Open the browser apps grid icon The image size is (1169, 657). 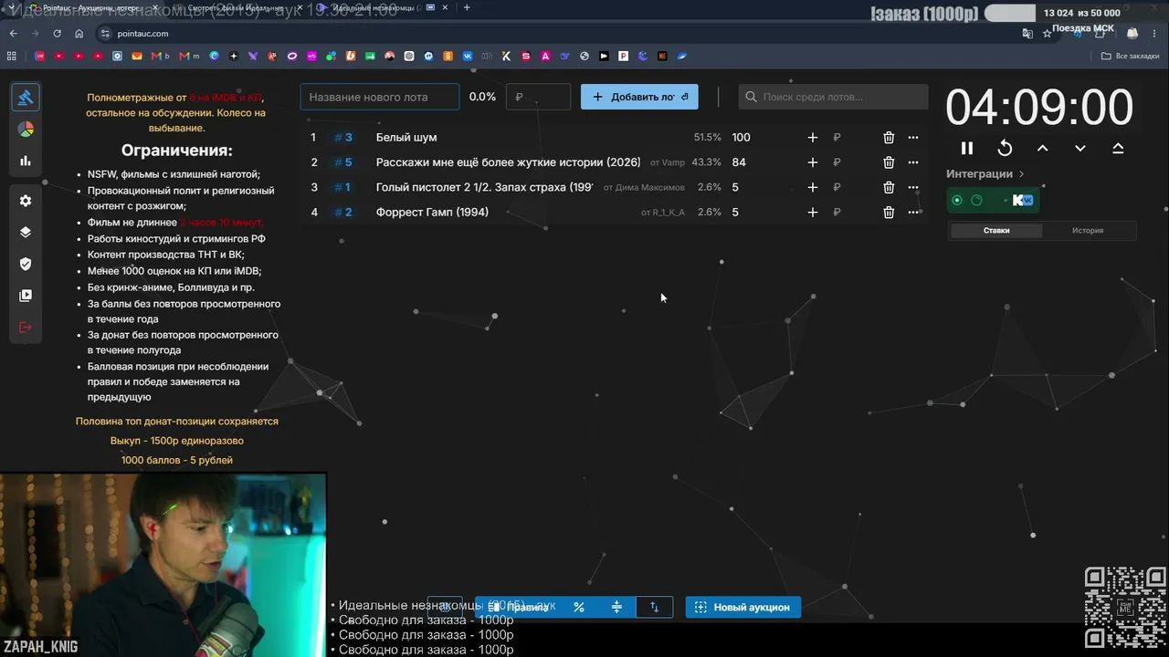[12, 56]
